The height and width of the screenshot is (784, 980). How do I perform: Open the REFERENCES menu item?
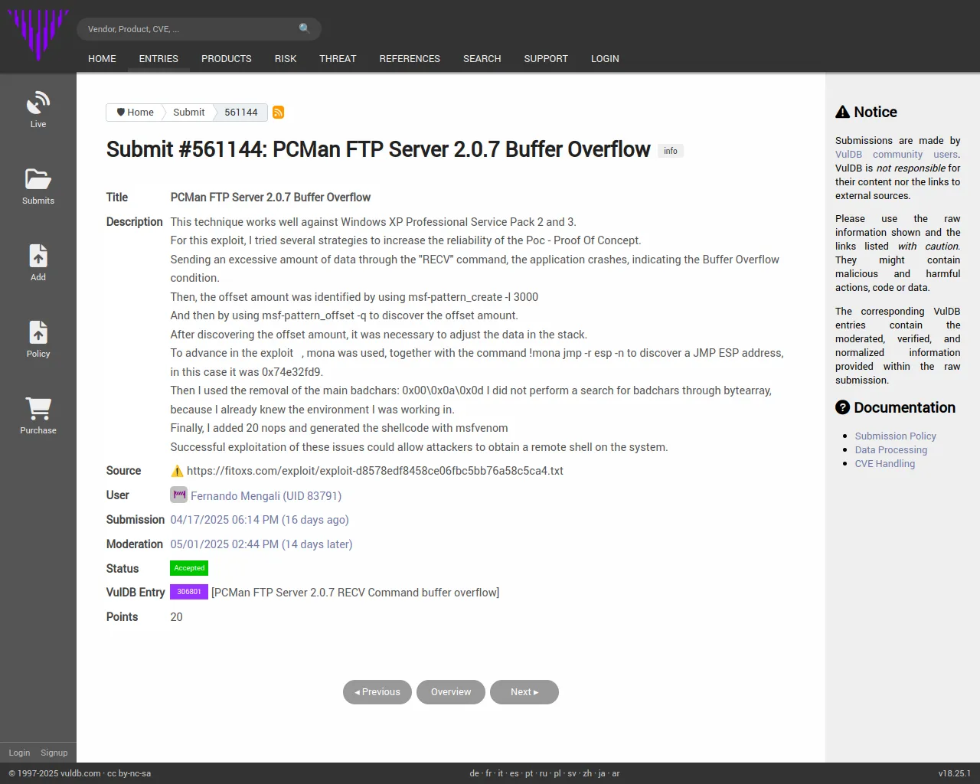pyautogui.click(x=410, y=59)
